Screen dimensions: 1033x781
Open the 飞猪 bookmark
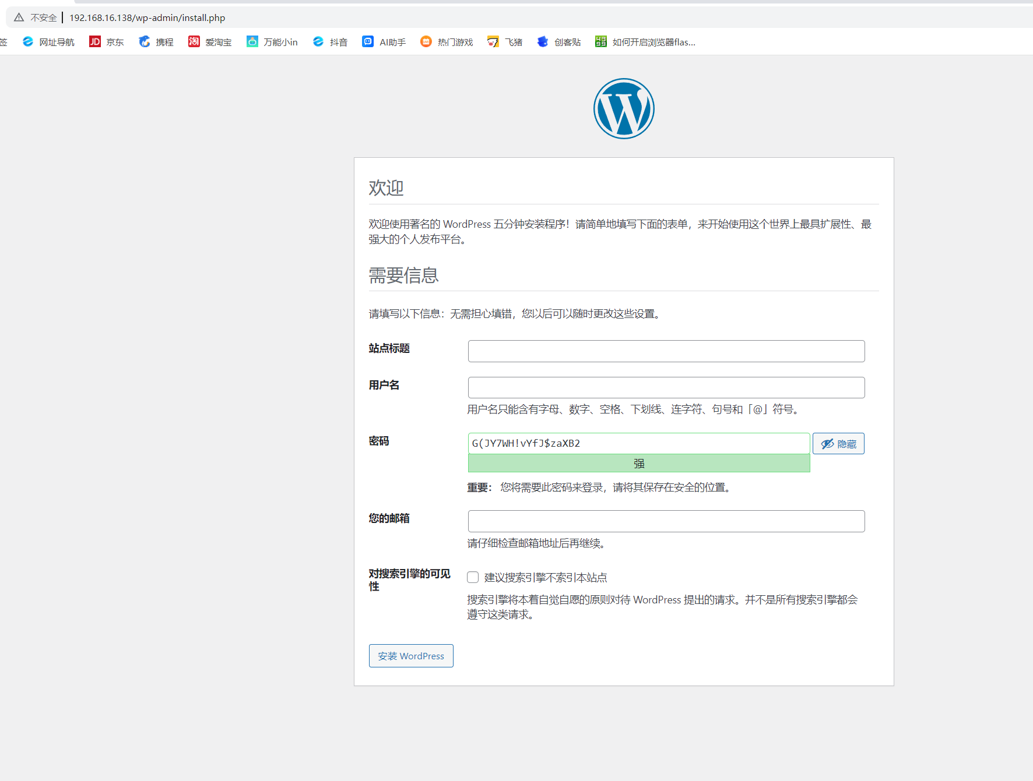coord(505,41)
